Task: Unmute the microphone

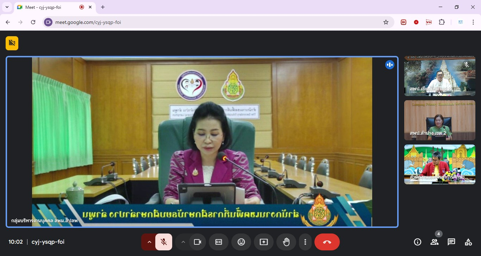Action: tap(164, 242)
